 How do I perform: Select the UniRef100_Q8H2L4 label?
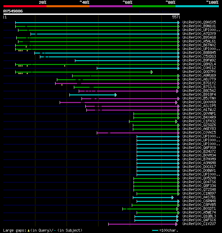pos(199,64)
